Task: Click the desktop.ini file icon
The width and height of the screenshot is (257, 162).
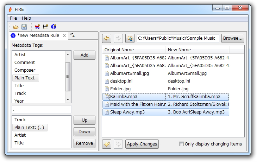Action: click(107, 81)
